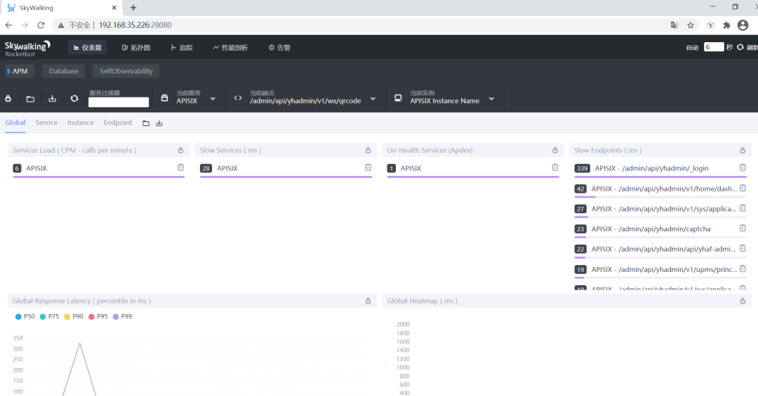The height and width of the screenshot is (396, 758).
Task: Select the Database dashboard group
Action: coord(63,71)
